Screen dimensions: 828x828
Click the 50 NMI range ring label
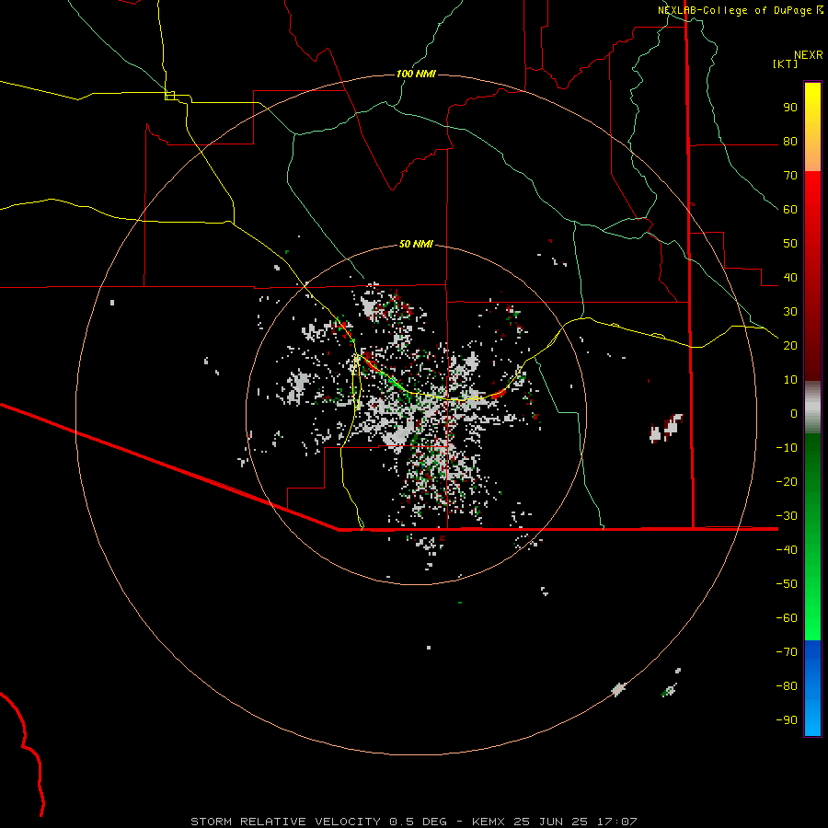416,244
